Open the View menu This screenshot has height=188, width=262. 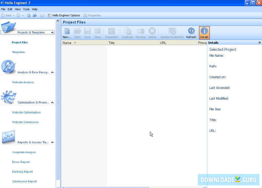click(18, 9)
